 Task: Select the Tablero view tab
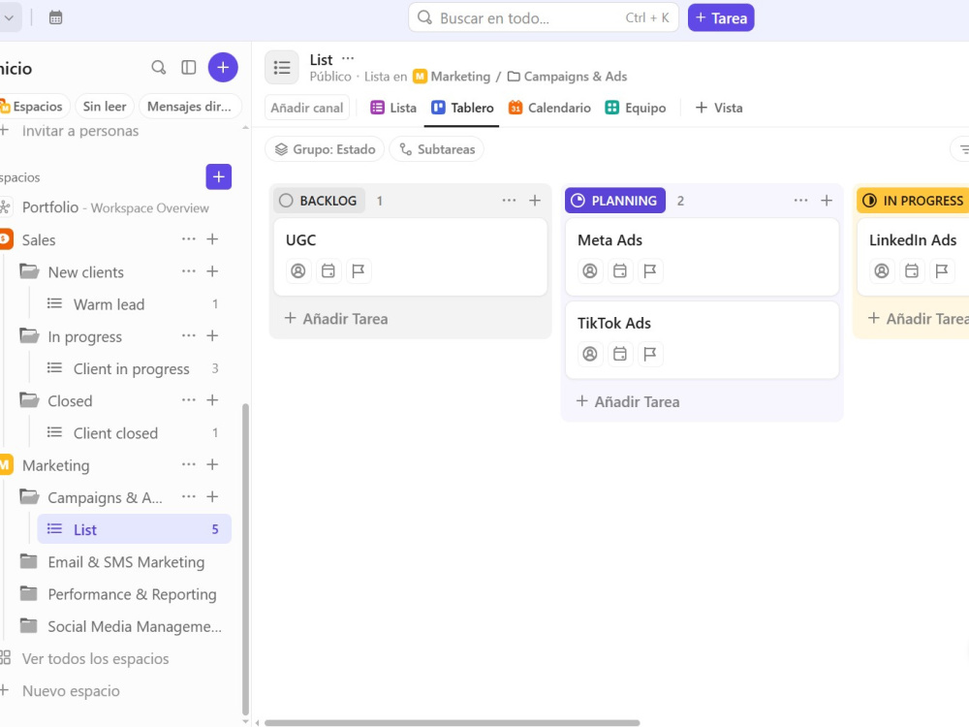[462, 108]
